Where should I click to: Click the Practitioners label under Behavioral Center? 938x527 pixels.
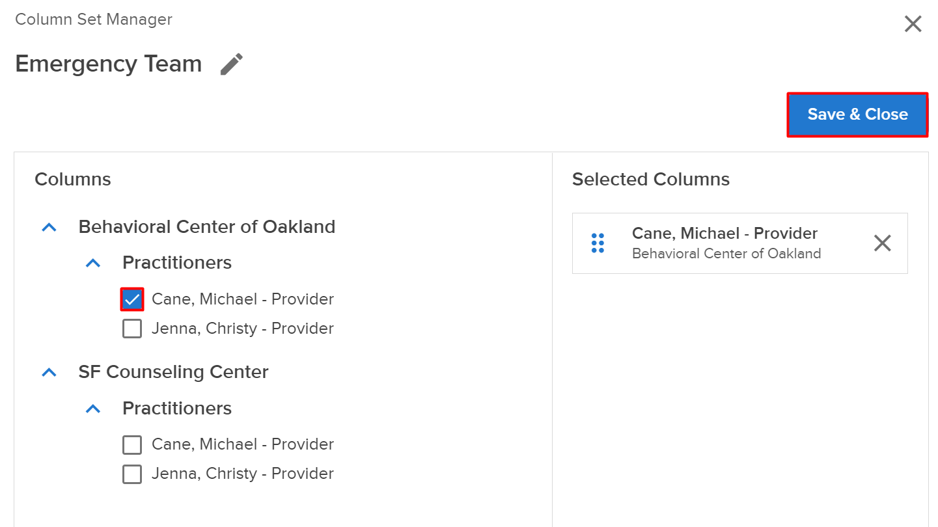177,263
